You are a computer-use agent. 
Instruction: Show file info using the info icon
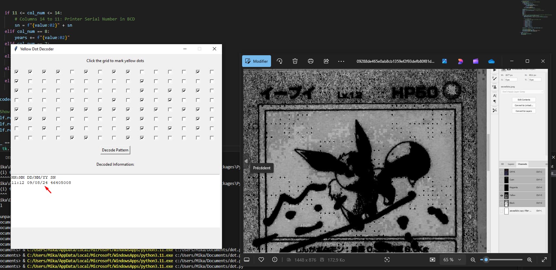pyautogui.click(x=275, y=260)
